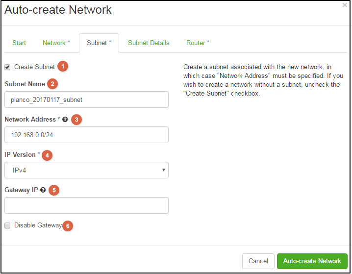Click the numbered badge 2 beside Subnet Name
352x274 pixels.
click(x=53, y=84)
